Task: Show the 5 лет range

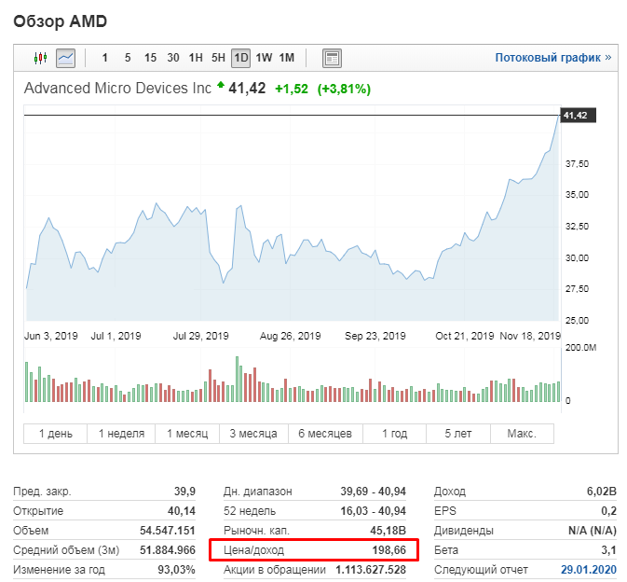Action: [458, 434]
